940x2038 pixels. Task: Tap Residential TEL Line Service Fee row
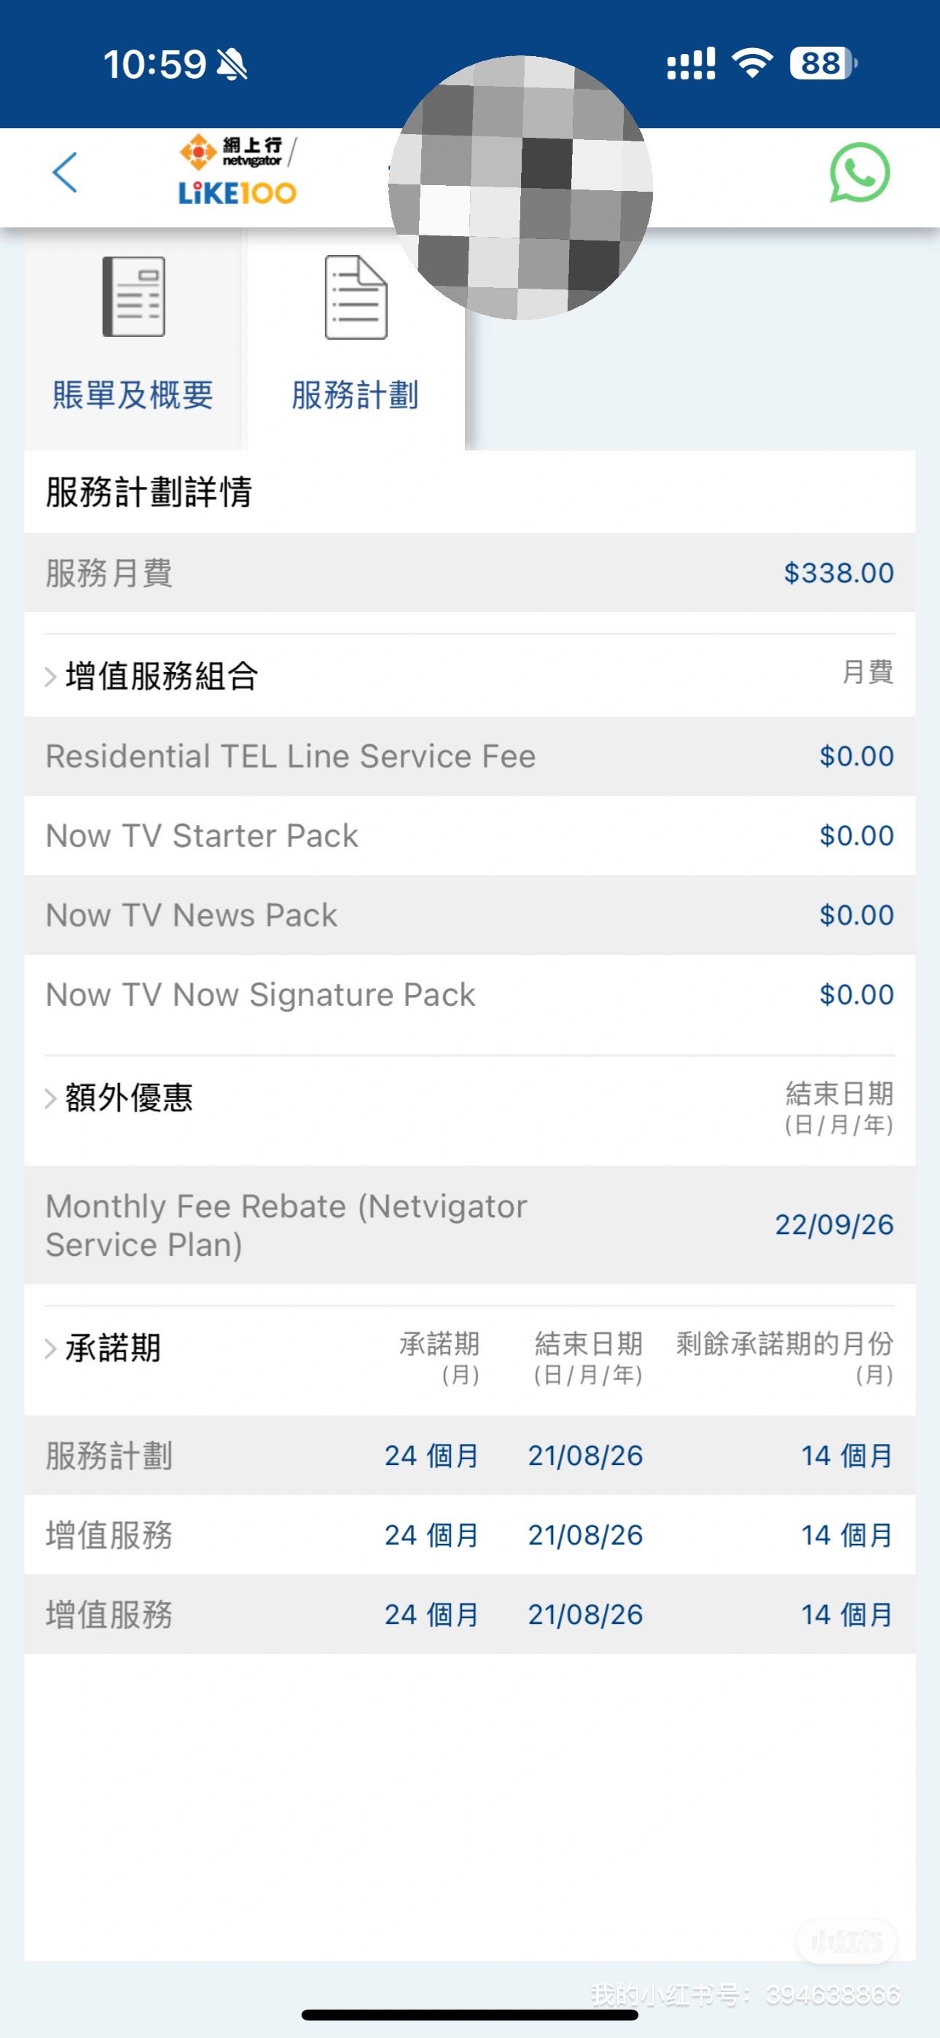pyautogui.click(x=470, y=757)
